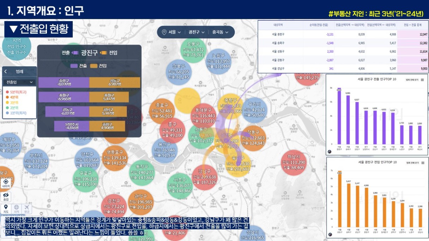Image resolution: width=429 pixels, height=241 pixels.
Task: Select the 서울 강남구 table row label
Action: (x=278, y=68)
